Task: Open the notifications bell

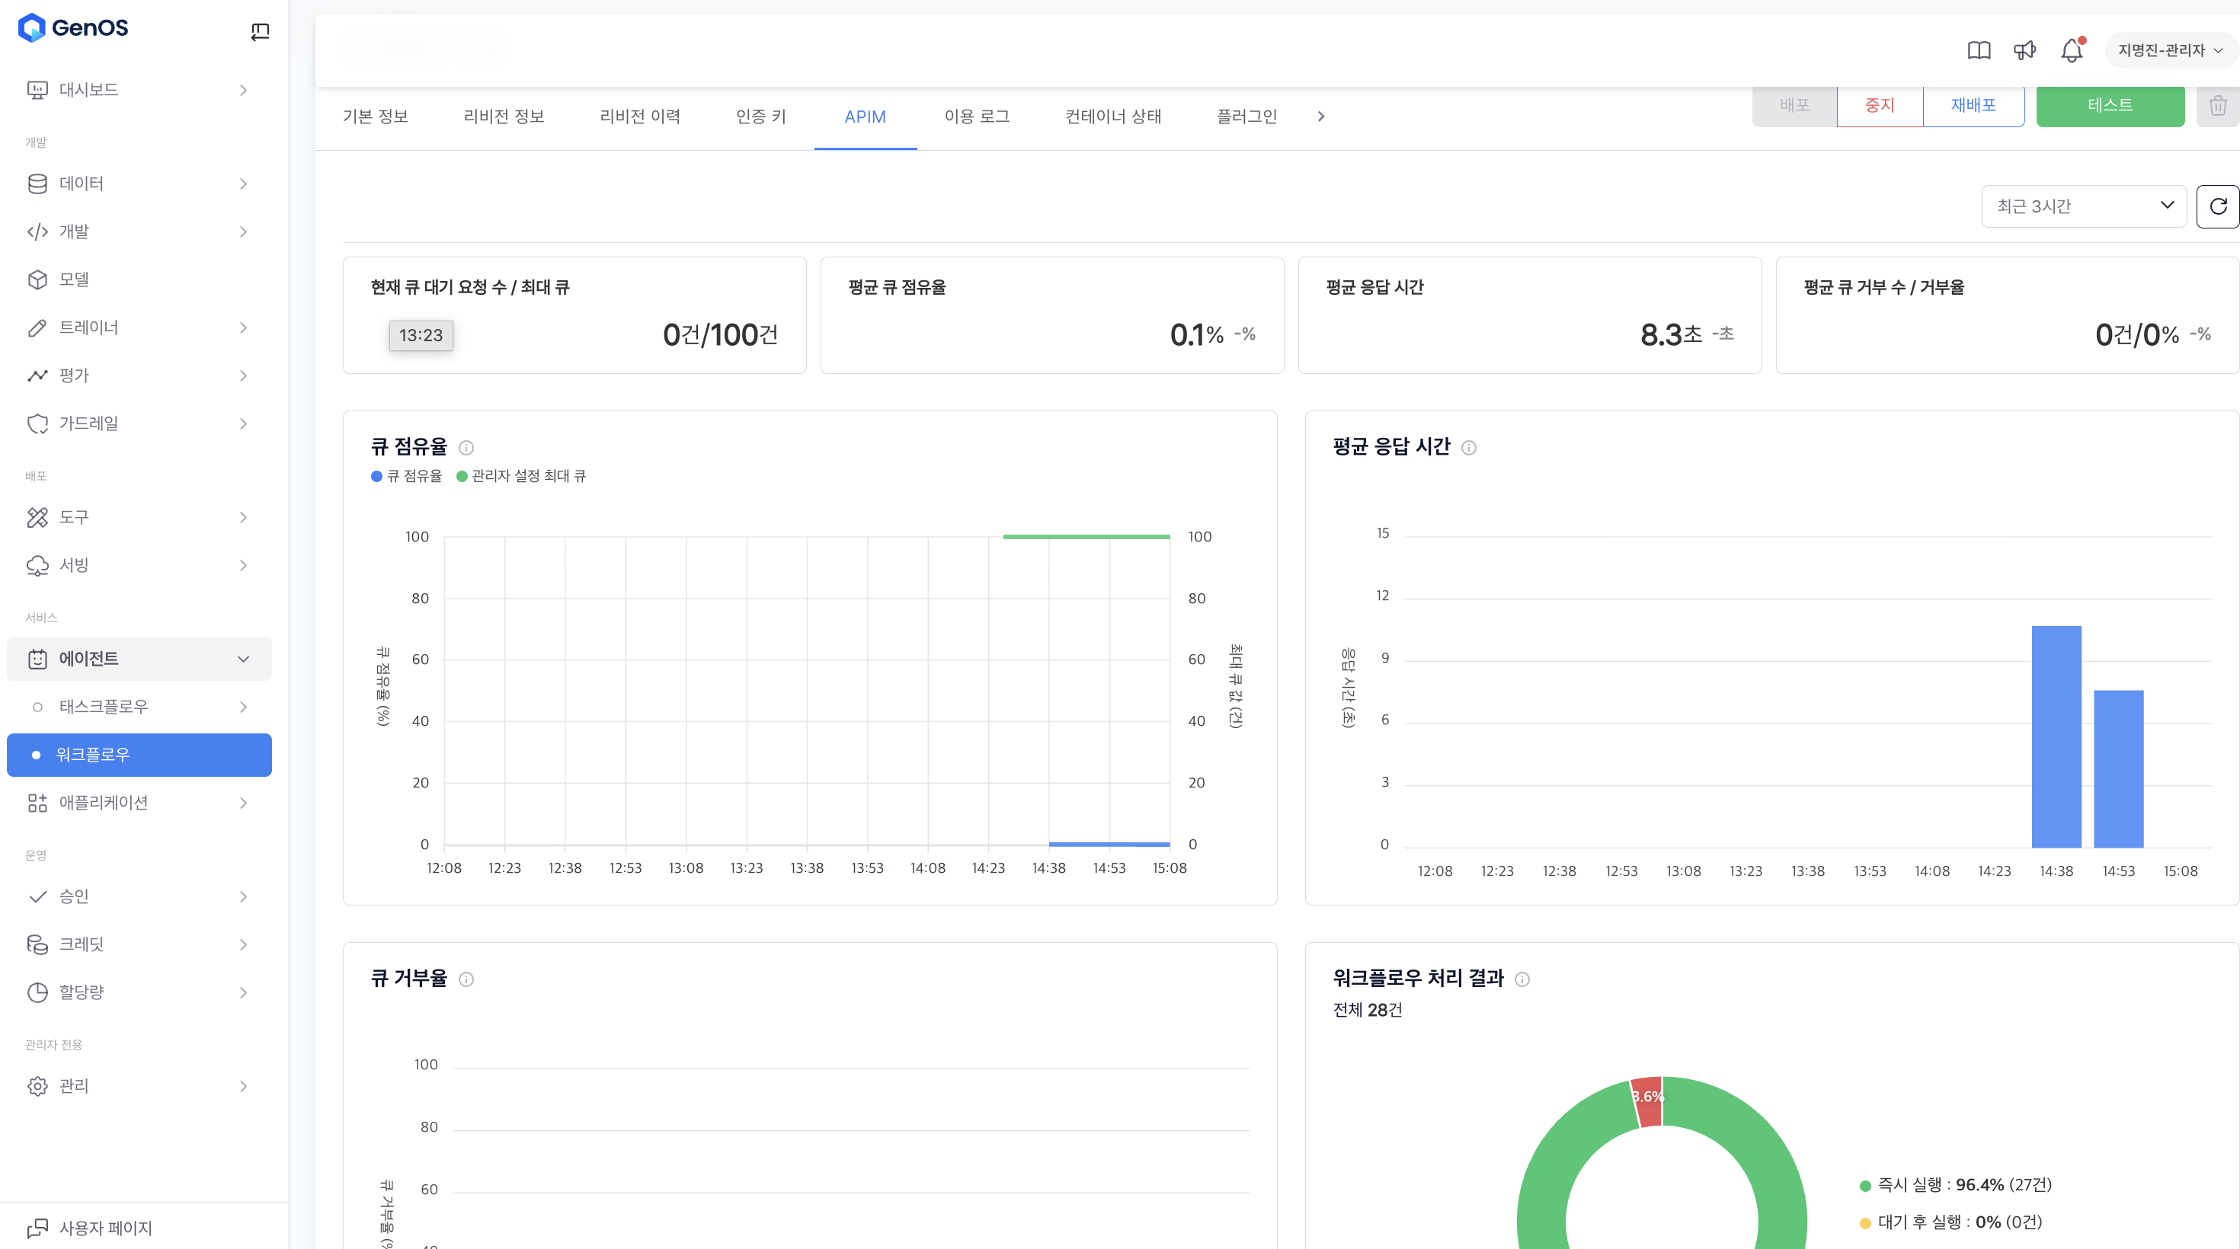Action: click(x=2072, y=50)
